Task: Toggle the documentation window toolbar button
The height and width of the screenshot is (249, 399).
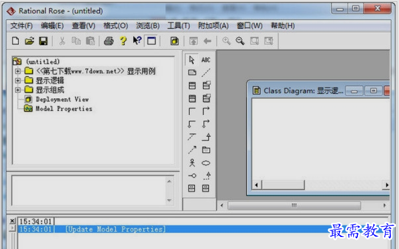Action: (x=151, y=41)
